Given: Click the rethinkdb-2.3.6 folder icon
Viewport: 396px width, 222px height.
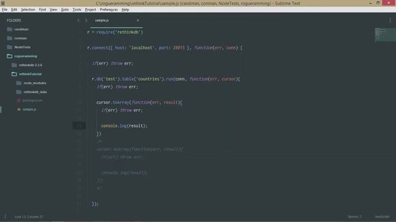Looking at the screenshot, I should click(14, 65).
